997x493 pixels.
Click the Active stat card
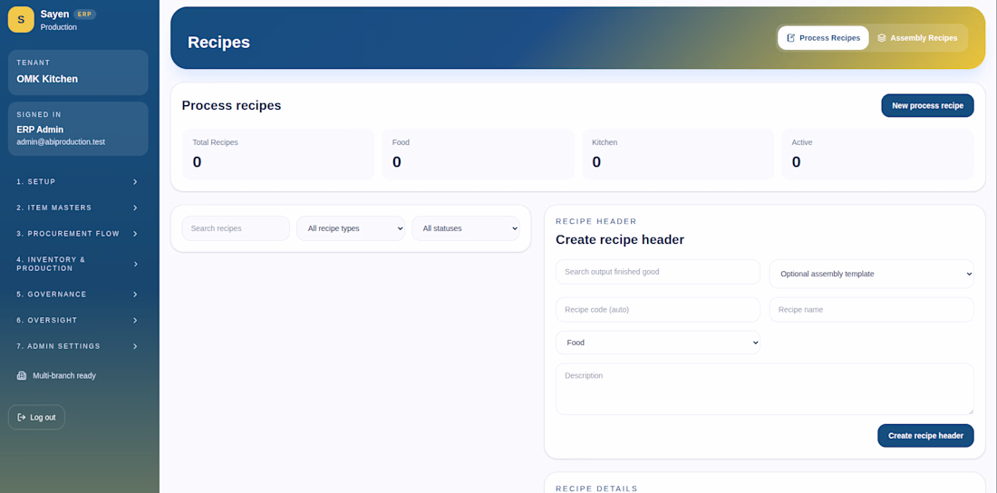[877, 155]
